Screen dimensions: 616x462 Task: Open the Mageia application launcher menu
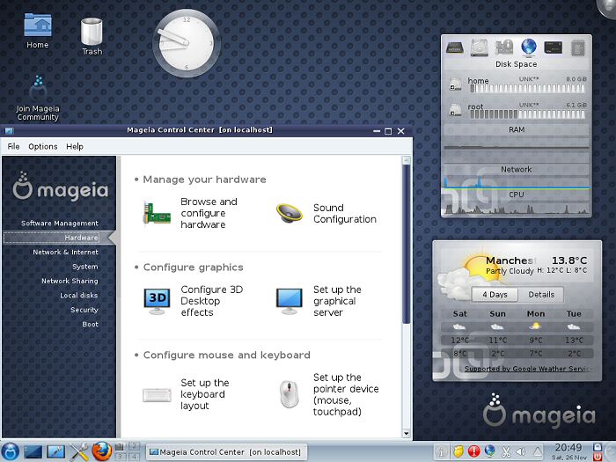[x=10, y=451]
